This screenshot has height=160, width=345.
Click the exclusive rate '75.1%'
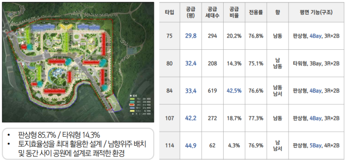256,64
